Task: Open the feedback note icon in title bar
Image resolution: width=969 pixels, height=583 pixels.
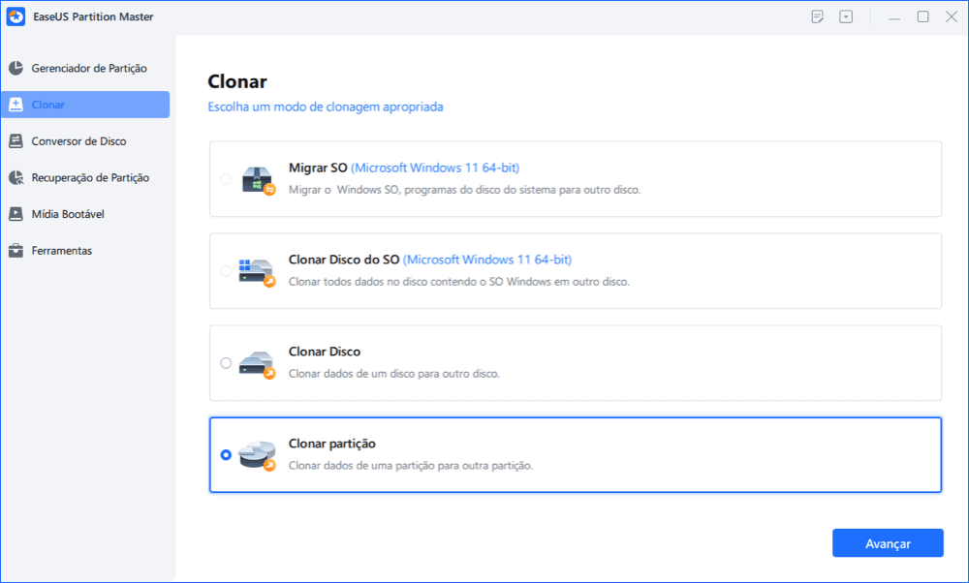Action: (x=818, y=16)
